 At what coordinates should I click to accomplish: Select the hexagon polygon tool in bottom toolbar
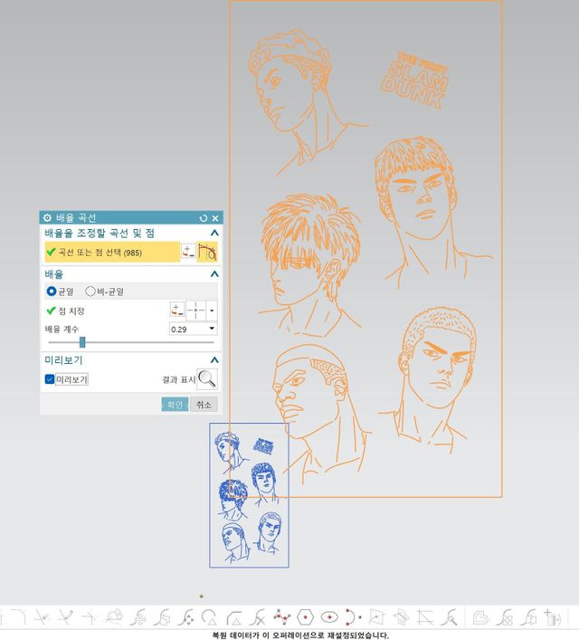coord(305,617)
